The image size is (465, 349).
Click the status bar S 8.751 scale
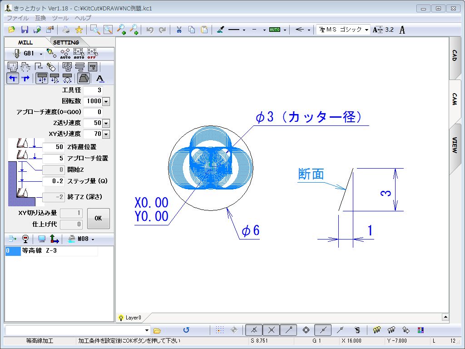click(259, 341)
